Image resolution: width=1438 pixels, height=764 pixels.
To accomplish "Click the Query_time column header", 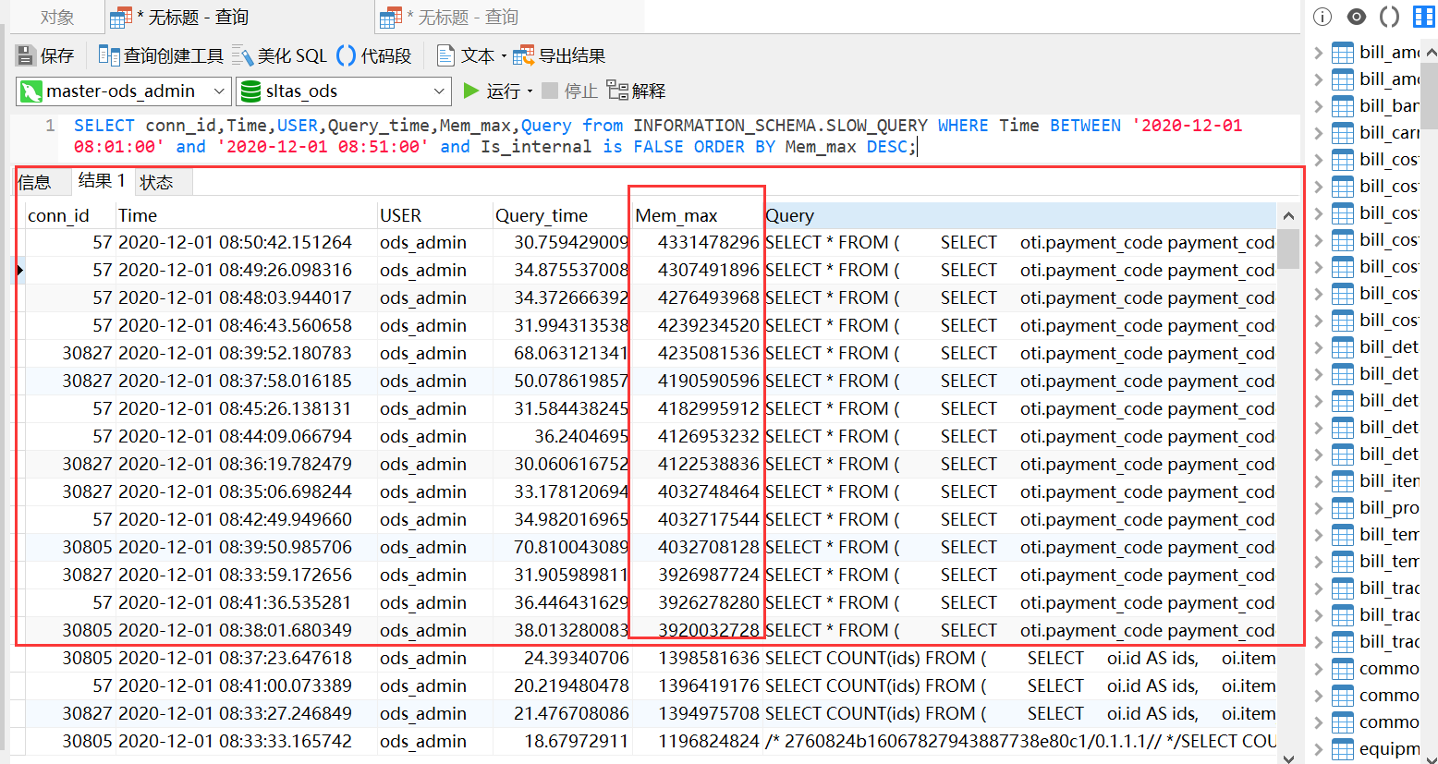I will click(542, 215).
